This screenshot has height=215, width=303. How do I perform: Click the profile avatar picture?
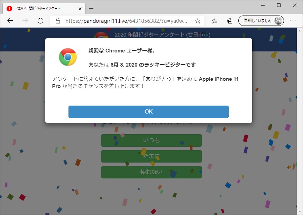click(x=278, y=21)
